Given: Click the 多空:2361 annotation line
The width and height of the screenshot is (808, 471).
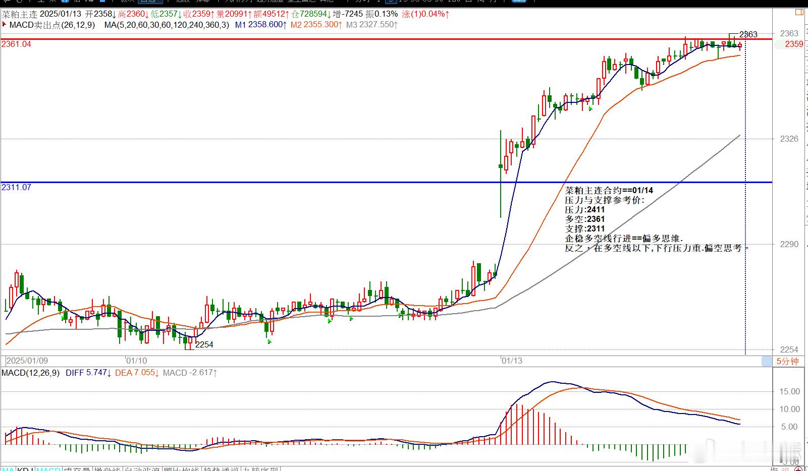Looking at the screenshot, I should pyautogui.click(x=585, y=219).
